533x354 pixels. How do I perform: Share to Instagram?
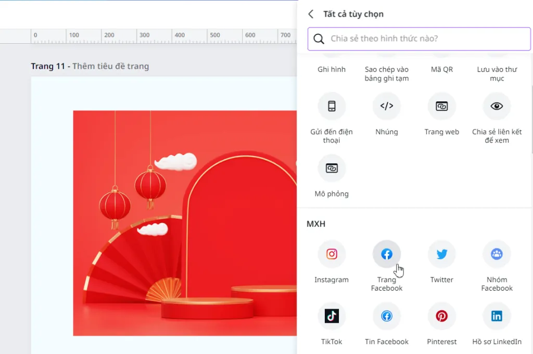pos(332,254)
